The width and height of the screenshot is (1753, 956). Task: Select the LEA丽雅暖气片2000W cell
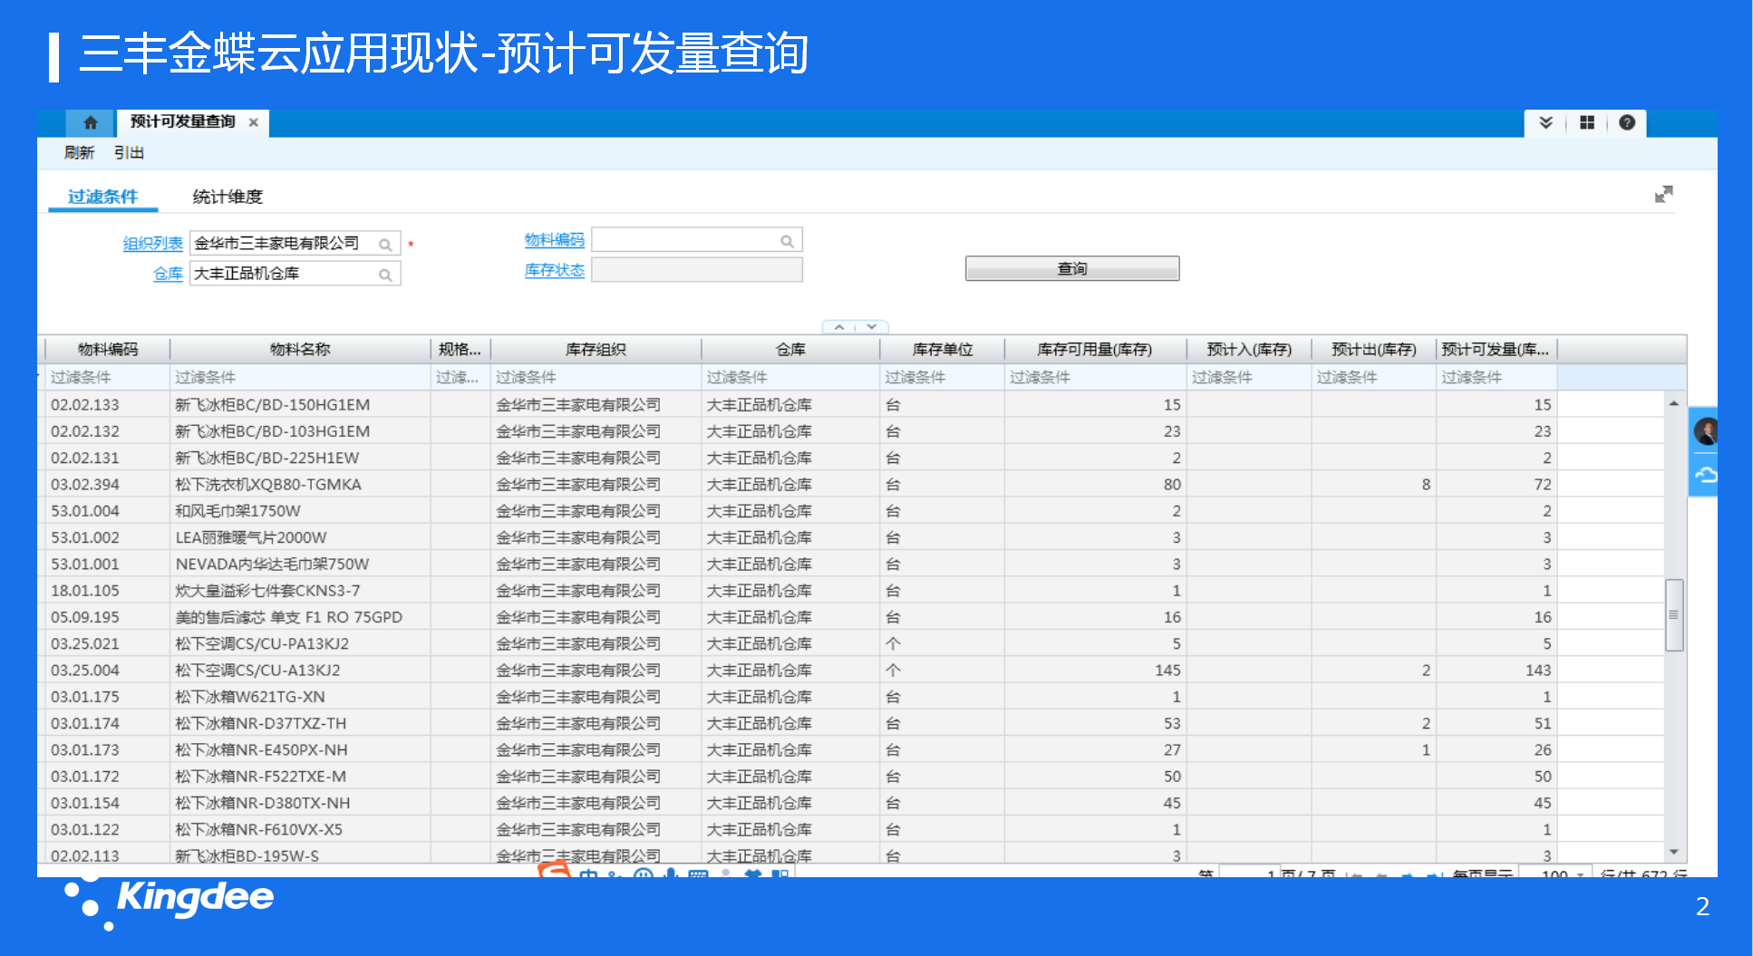(x=300, y=537)
